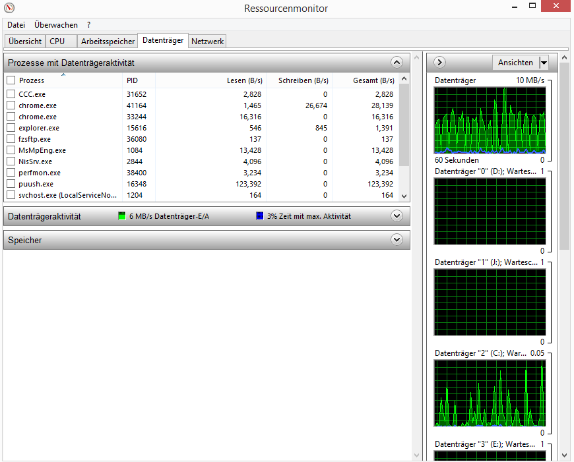574x462 pixels.
Task: Click Lesen value 16,316
Action: [x=251, y=117]
